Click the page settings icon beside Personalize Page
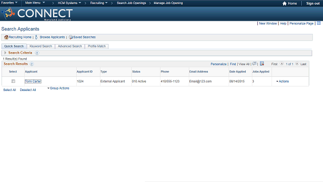Viewport: 323px width, 182px height. [x=318, y=23]
